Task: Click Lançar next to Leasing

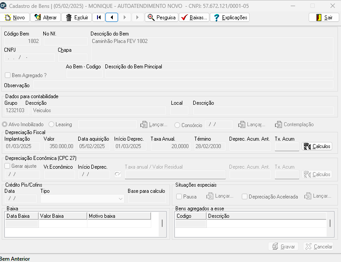Action: click(x=154, y=125)
